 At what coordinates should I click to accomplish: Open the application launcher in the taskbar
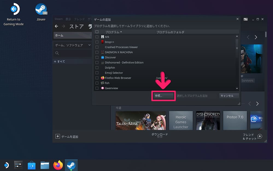(x=6, y=165)
